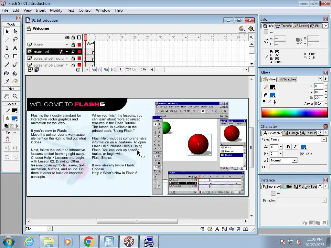Image resolution: width=331 pixels, height=248 pixels.
Task: Click Character panel help question mark
Action: tap(320, 133)
